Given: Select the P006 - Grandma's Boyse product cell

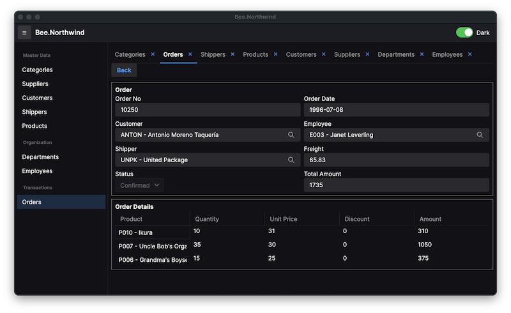Looking at the screenshot, I should tap(152, 260).
